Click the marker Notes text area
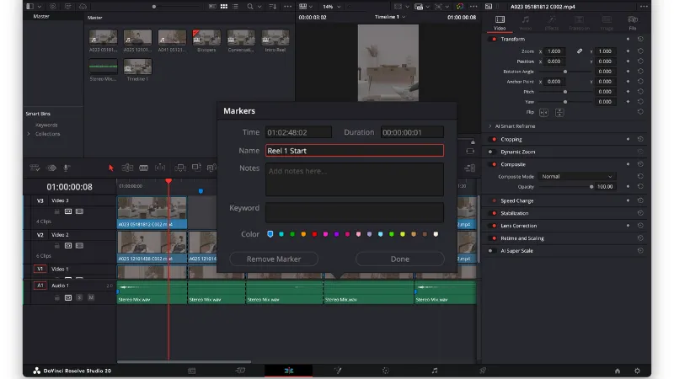This screenshot has width=674, height=379. point(355,179)
